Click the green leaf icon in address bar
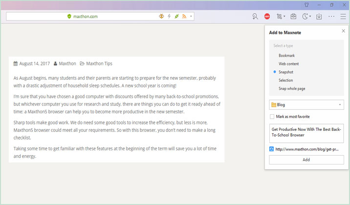This screenshot has width=350, height=205. [x=176, y=16]
